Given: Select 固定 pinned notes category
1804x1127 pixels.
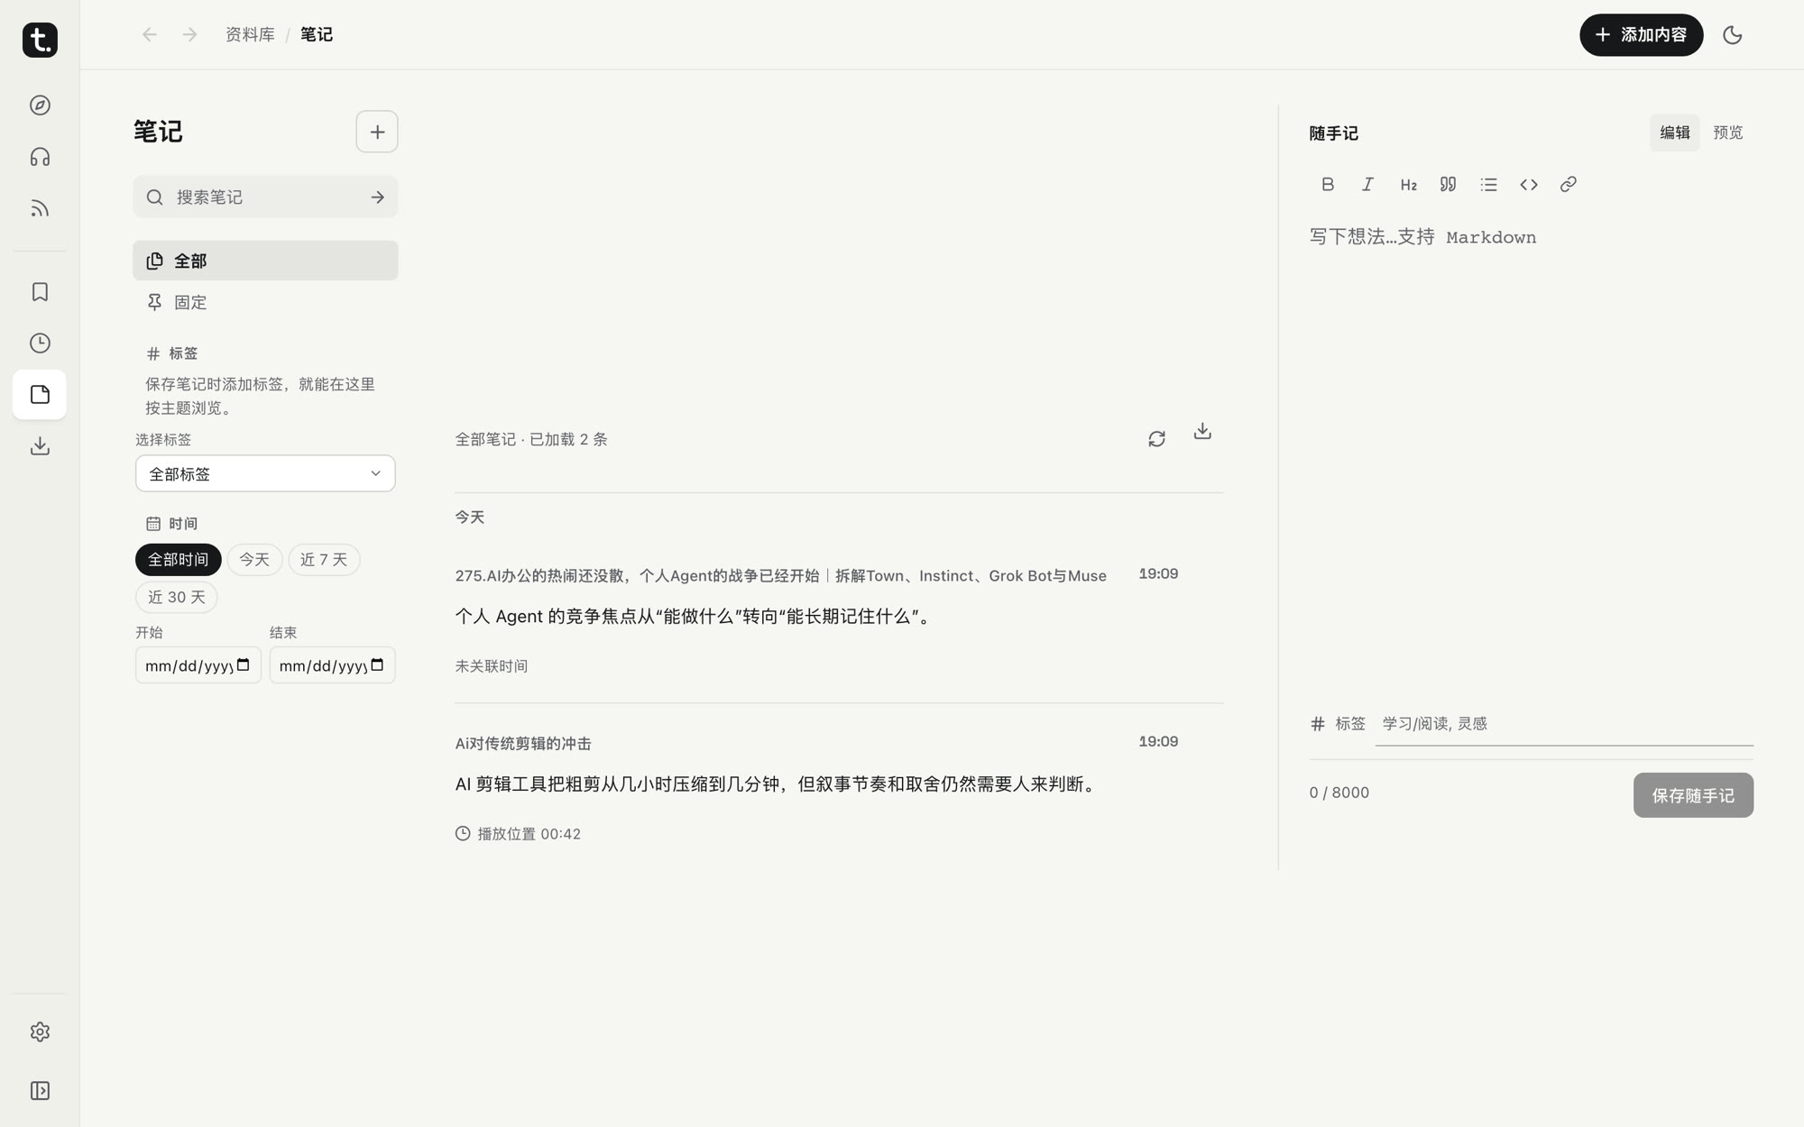Looking at the screenshot, I should [x=265, y=302].
